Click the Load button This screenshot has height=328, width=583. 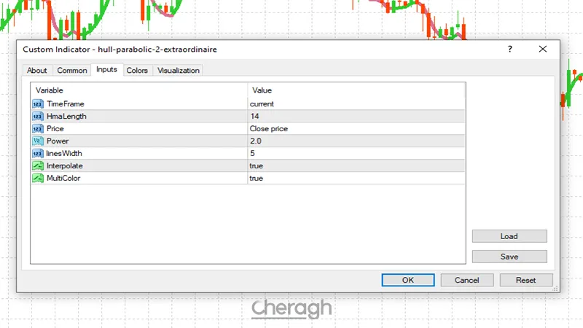[509, 236]
